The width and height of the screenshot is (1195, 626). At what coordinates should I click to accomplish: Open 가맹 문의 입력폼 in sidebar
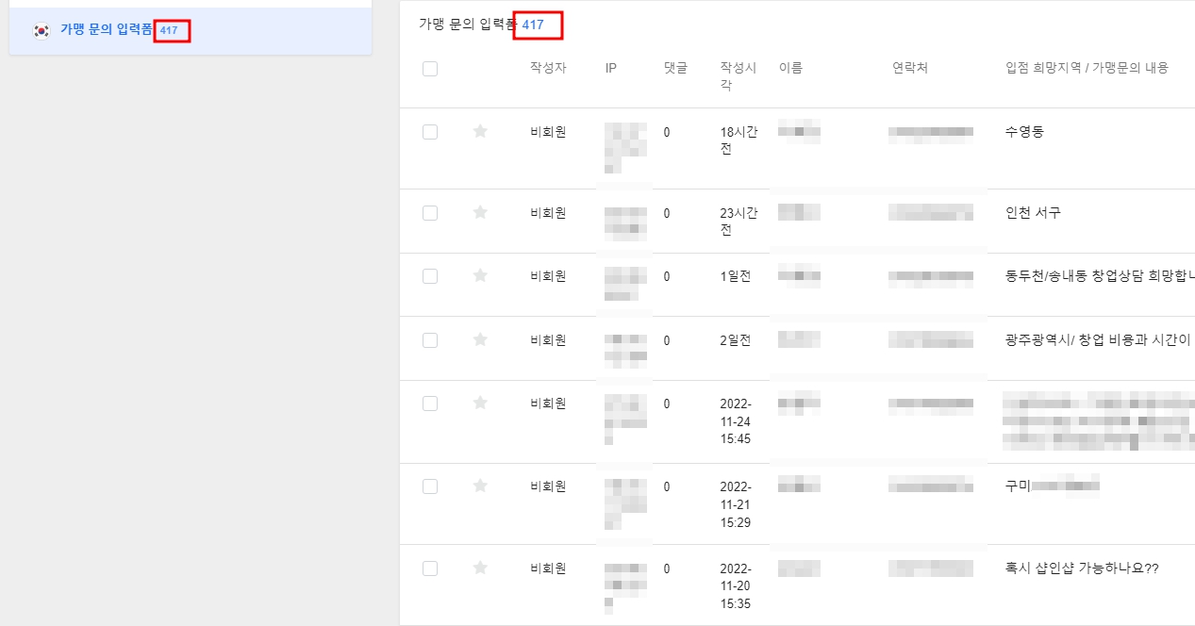[106, 30]
